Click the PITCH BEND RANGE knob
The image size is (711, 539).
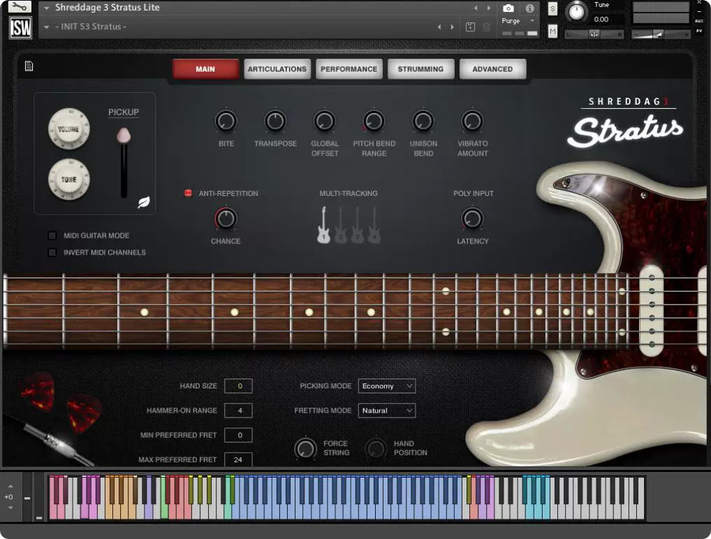[x=374, y=121]
